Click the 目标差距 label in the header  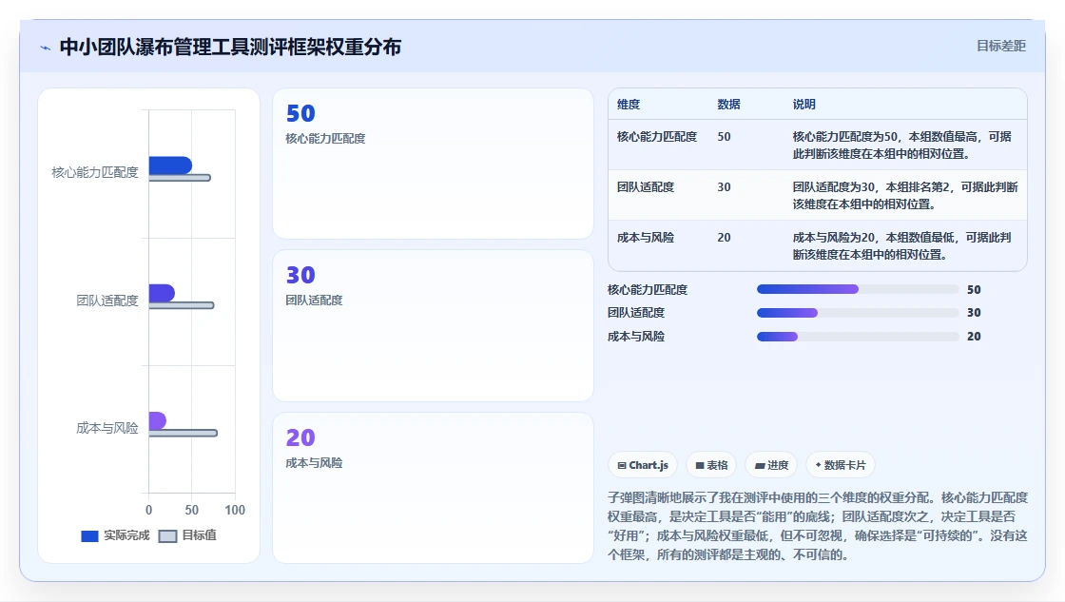point(1001,47)
